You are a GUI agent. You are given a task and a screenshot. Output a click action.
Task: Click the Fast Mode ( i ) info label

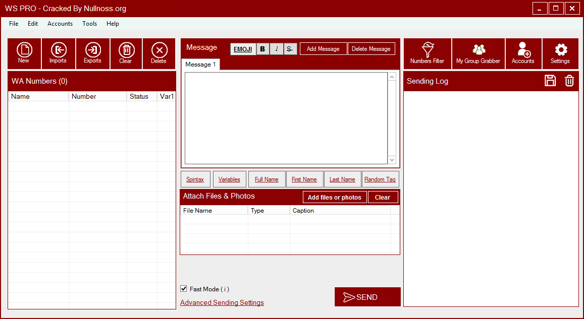(x=209, y=289)
